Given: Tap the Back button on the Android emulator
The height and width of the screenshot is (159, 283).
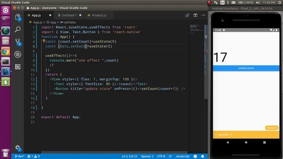Looking at the screenshot, I should [228, 142].
